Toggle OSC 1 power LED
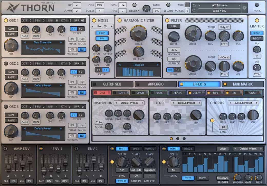This screenshot has height=186, width=267. pyautogui.click(x=6, y=20)
